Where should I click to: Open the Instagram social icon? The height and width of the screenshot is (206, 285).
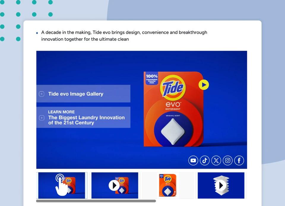tap(228, 160)
